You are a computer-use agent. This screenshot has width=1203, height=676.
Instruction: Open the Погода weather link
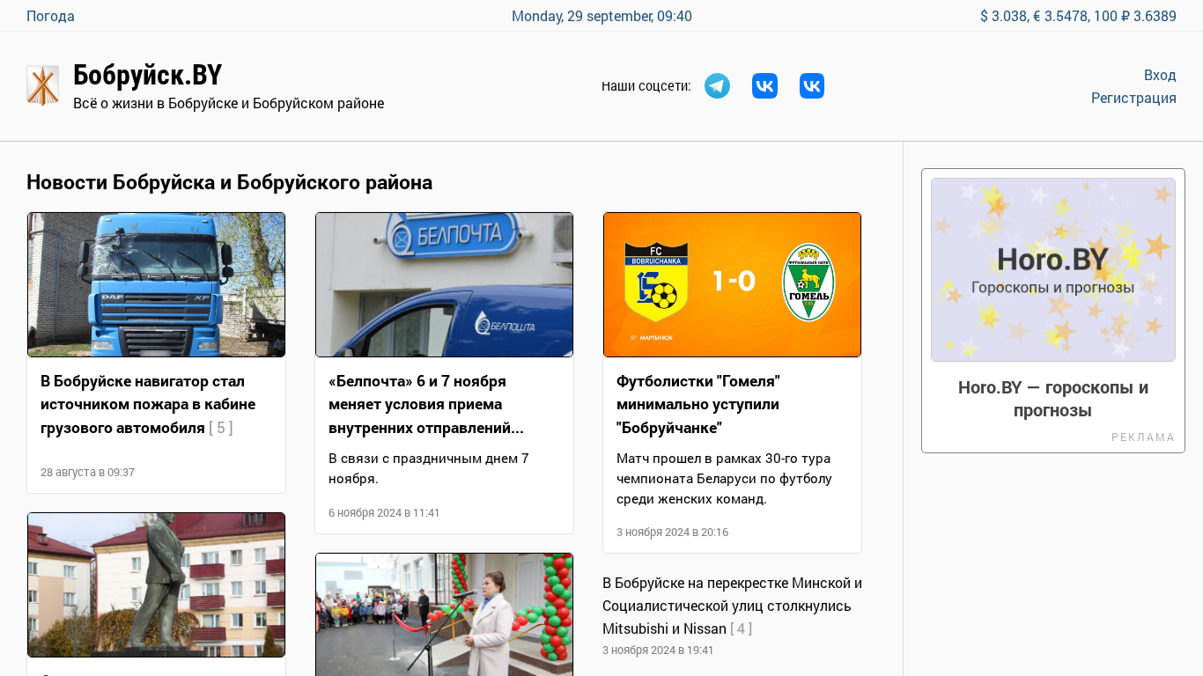coord(50,16)
